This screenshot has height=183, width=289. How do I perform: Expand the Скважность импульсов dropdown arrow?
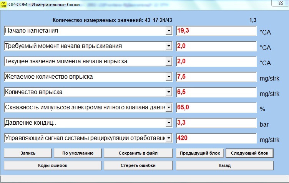pyautogui.click(x=169, y=107)
